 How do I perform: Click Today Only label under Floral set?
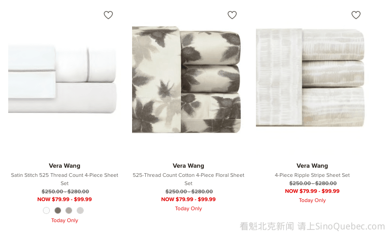pos(188,208)
